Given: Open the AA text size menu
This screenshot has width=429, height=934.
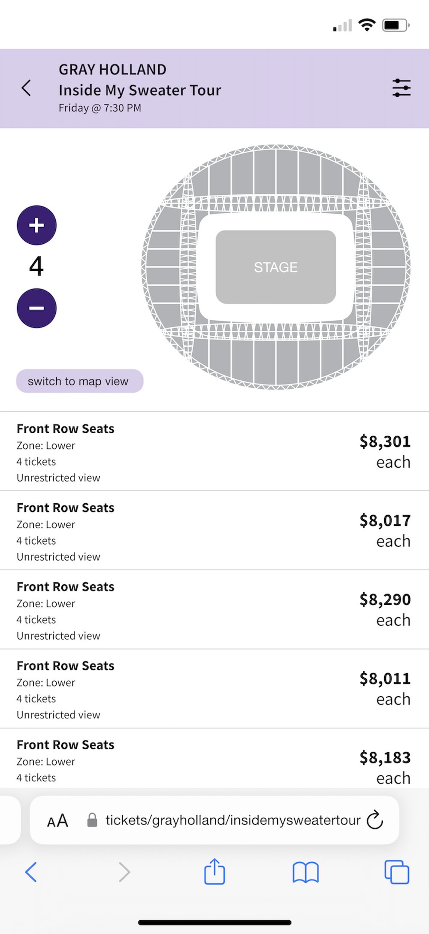Looking at the screenshot, I should pos(57,821).
